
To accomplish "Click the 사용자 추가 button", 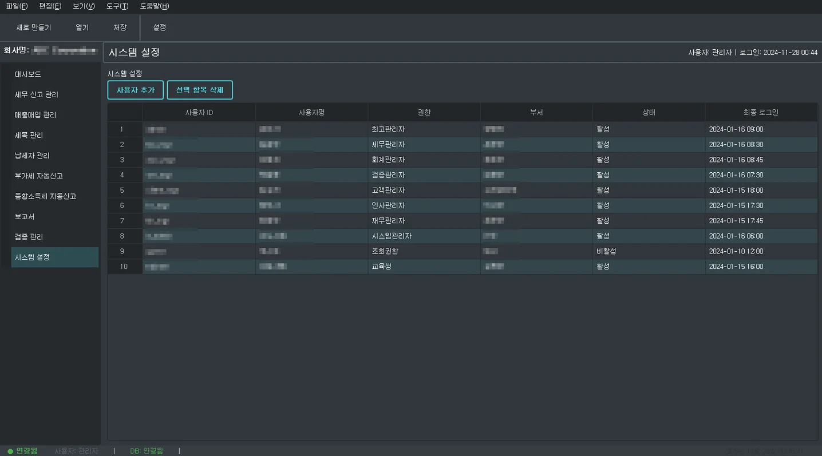I will point(136,90).
